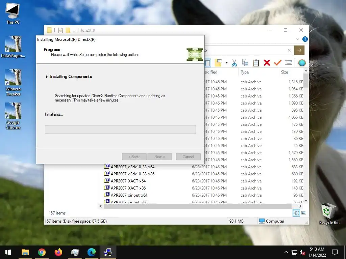Viewport: 346px width, 259px height.
Task: Click the DirectX setup taskbar icon
Action: pyautogui.click(x=108, y=252)
